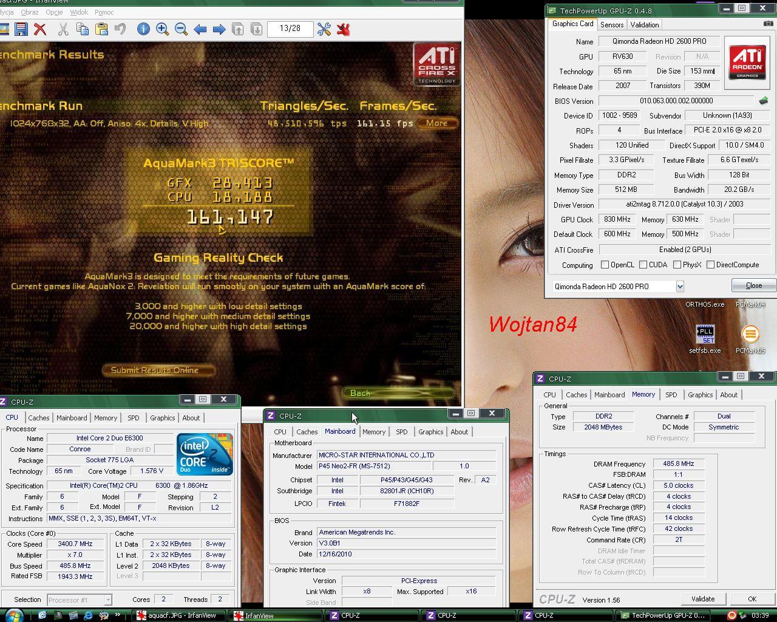Click the Undo arrow icon in IrfanView
This screenshot has width=777, height=622.
click(x=120, y=29)
